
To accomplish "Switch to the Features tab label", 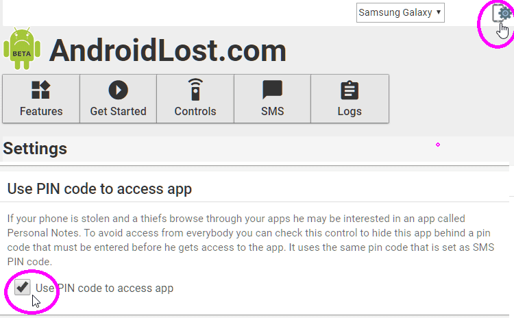I will [41, 111].
